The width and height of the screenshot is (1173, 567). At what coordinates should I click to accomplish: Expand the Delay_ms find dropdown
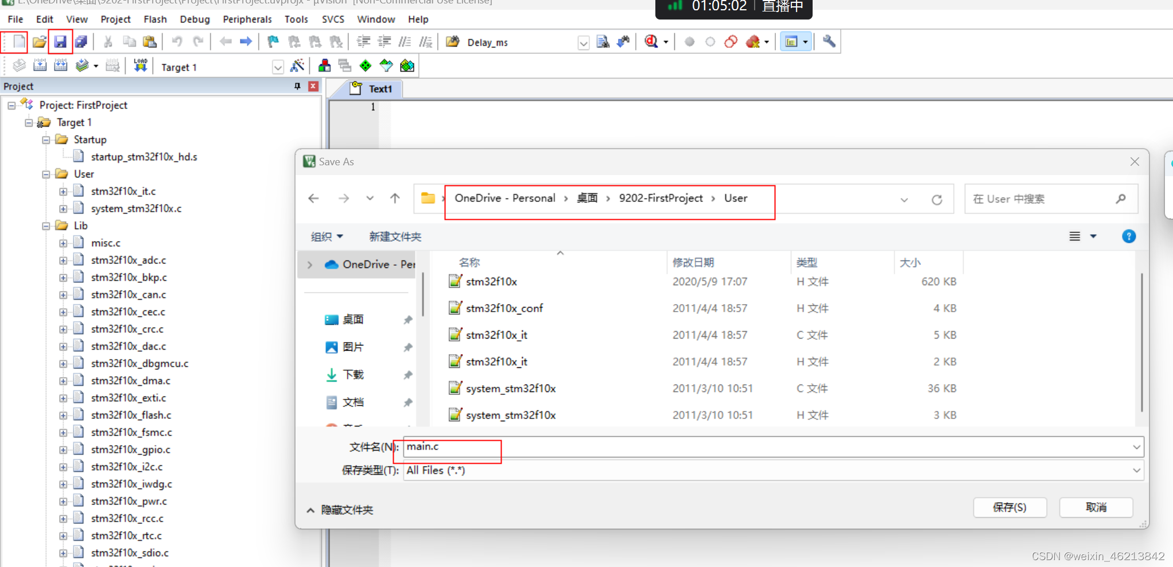point(583,43)
